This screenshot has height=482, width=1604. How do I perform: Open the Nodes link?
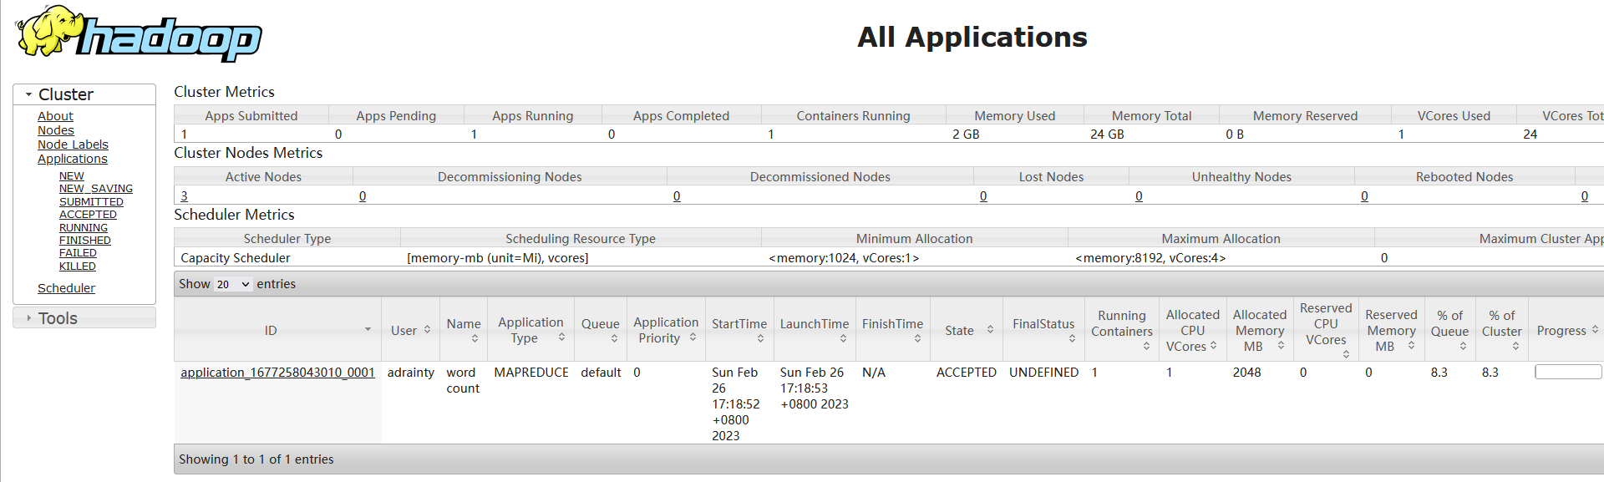tap(56, 130)
